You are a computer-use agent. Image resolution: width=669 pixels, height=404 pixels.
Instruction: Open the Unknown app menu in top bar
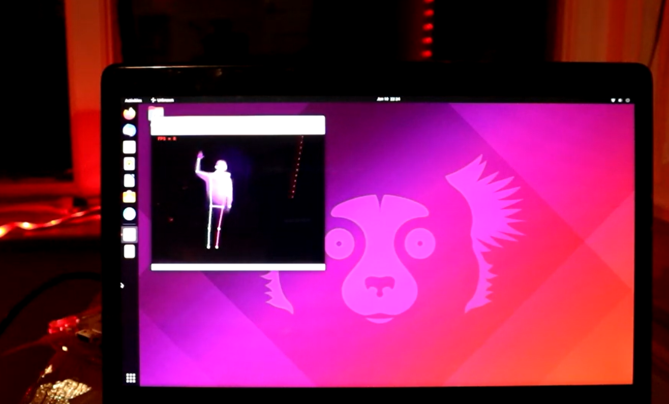tap(163, 100)
